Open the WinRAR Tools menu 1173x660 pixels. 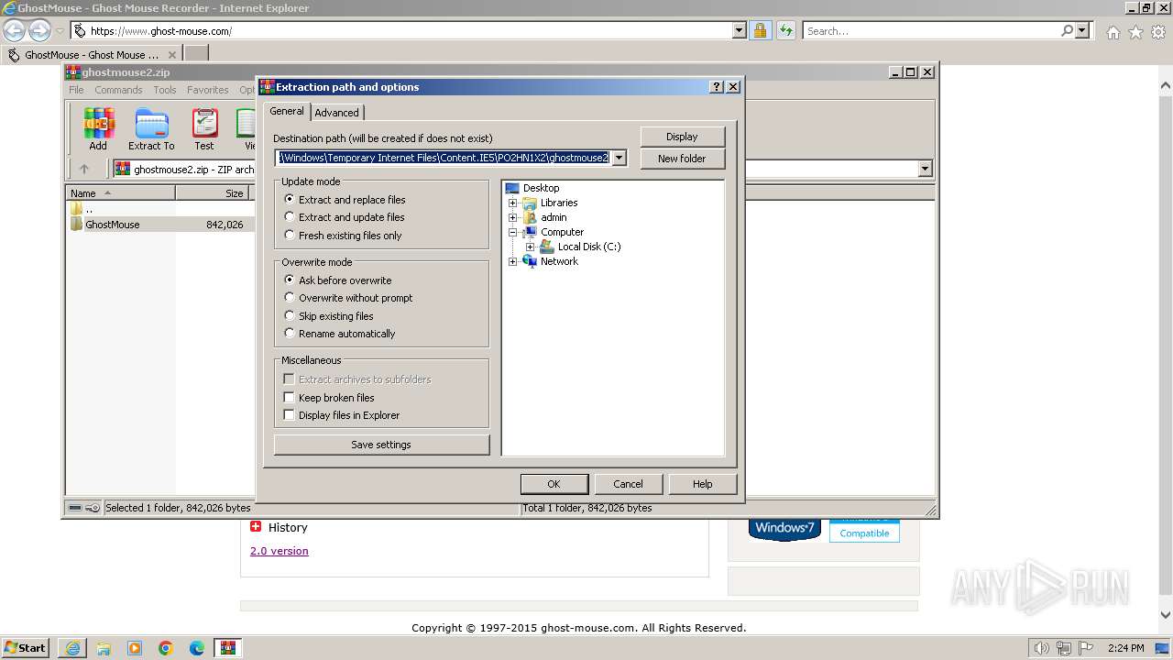165,90
